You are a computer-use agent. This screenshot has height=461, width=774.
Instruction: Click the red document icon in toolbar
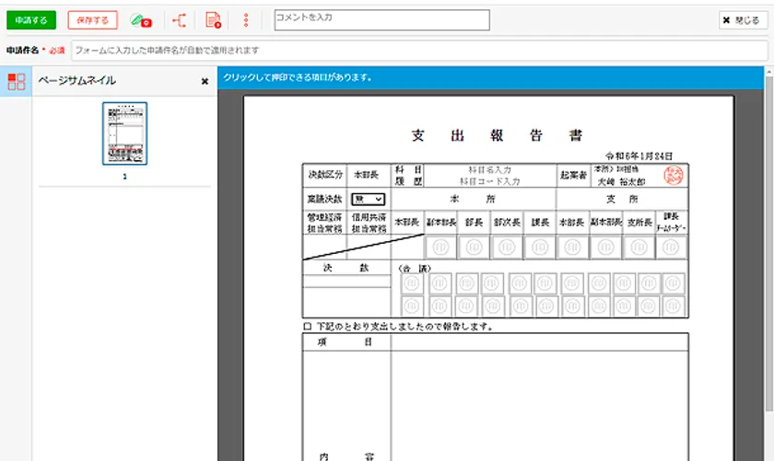click(213, 20)
